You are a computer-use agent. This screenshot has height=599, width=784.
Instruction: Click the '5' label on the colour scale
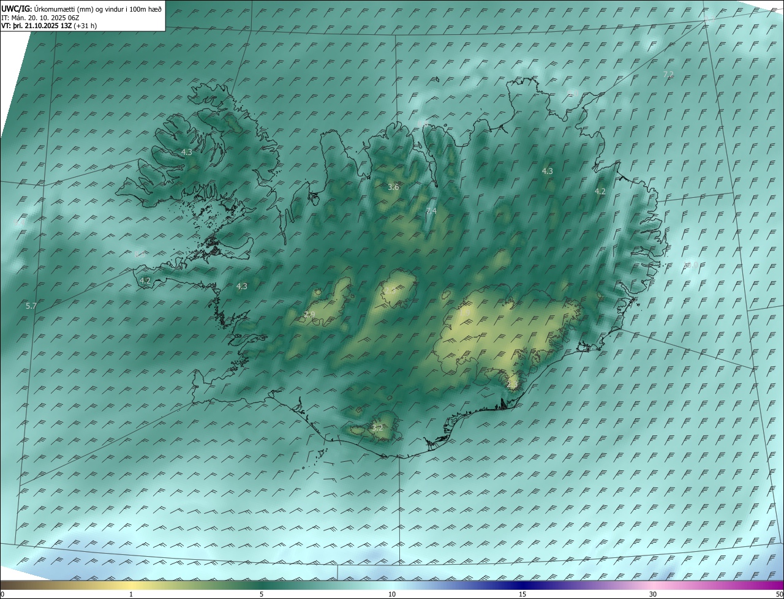pos(262,594)
